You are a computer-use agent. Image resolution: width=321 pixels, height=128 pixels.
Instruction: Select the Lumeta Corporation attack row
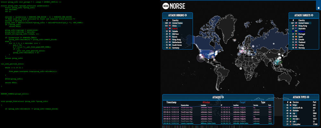tap(218, 123)
